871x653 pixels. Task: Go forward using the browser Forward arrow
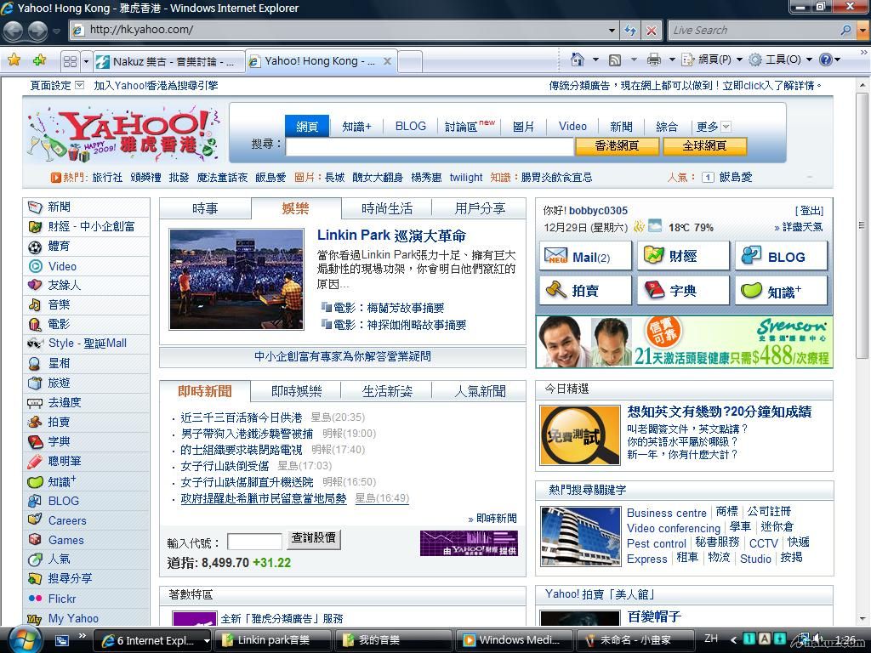tap(37, 30)
